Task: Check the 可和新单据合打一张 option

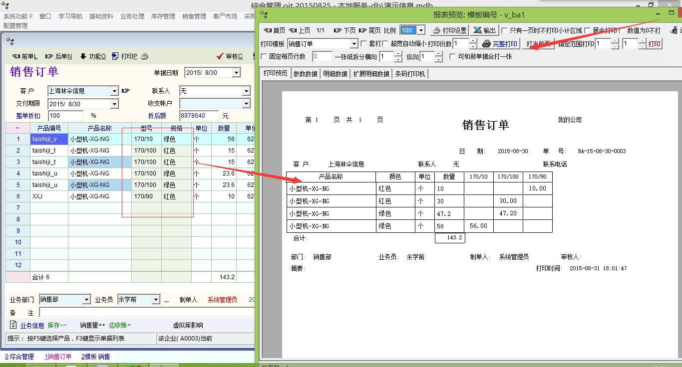Action: point(452,57)
